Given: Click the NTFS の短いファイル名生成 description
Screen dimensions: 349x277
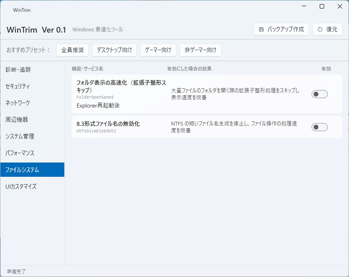Looking at the screenshot, I should coord(234,127).
